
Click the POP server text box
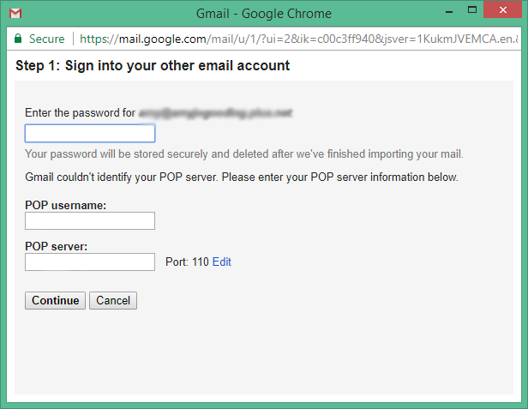(90, 262)
